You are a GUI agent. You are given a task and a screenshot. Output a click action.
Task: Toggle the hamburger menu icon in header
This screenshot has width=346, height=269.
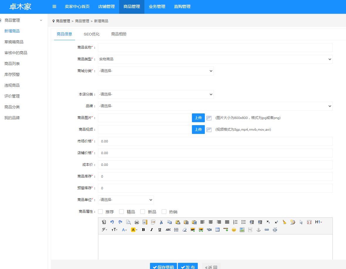[54, 6]
